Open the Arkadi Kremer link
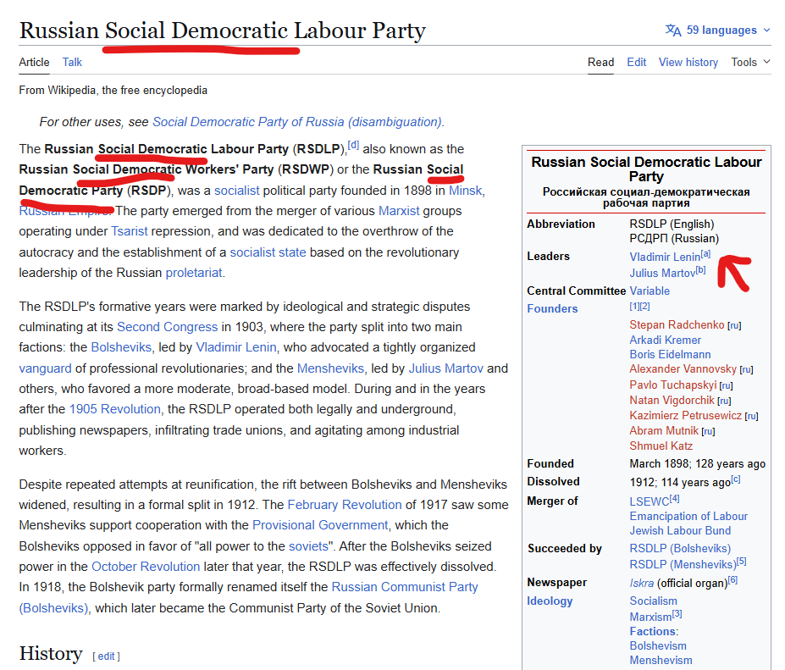This screenshot has height=670, width=785. tap(665, 340)
